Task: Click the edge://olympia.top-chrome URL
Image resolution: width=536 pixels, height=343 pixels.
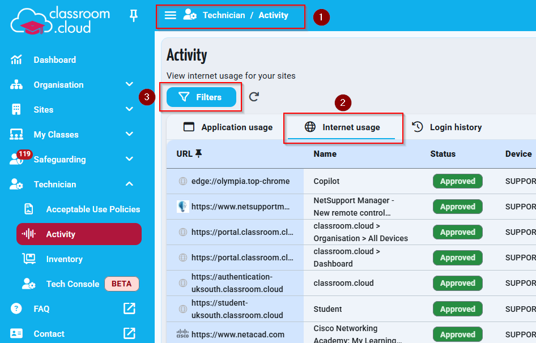Action: point(240,181)
